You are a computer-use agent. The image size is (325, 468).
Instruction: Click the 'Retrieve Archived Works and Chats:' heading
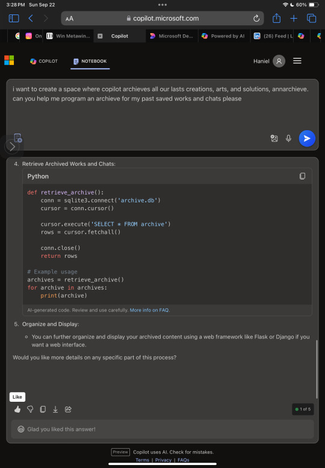click(x=69, y=164)
